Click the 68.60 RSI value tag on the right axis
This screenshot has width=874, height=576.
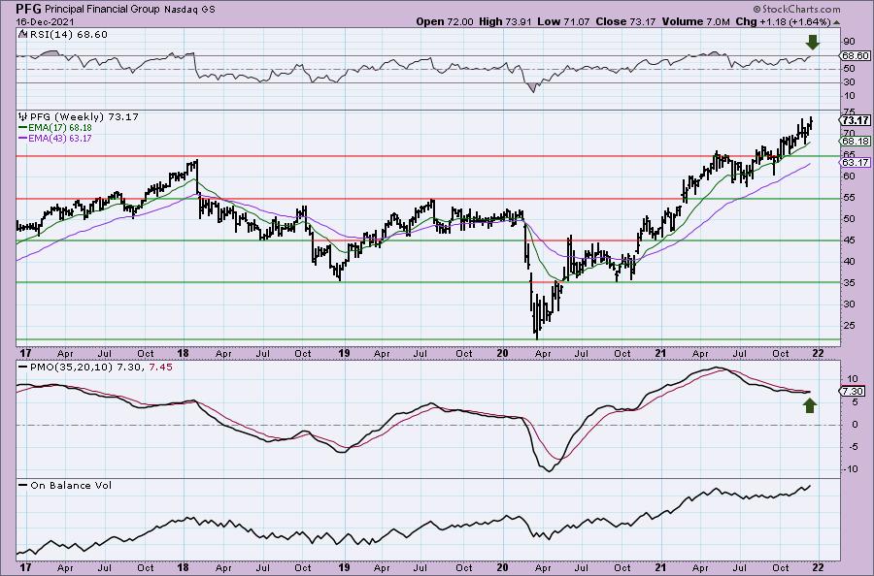click(x=856, y=55)
